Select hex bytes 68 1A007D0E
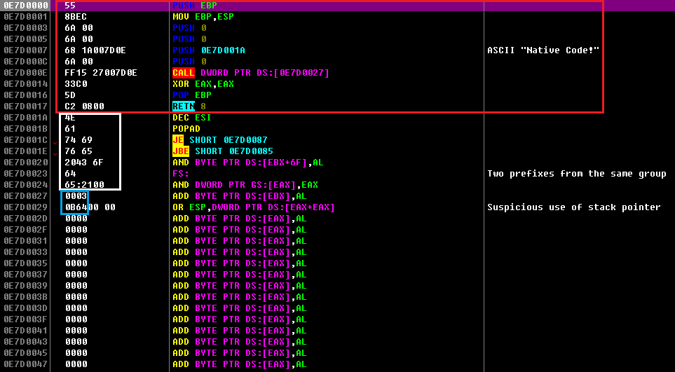 [x=95, y=50]
